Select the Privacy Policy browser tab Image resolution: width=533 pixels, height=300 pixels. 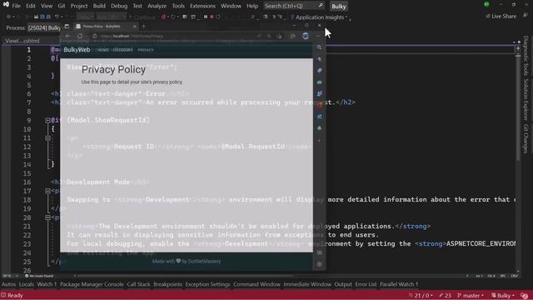pos(106,26)
